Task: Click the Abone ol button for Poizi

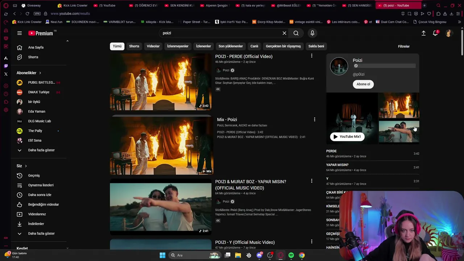Action: pyautogui.click(x=363, y=84)
